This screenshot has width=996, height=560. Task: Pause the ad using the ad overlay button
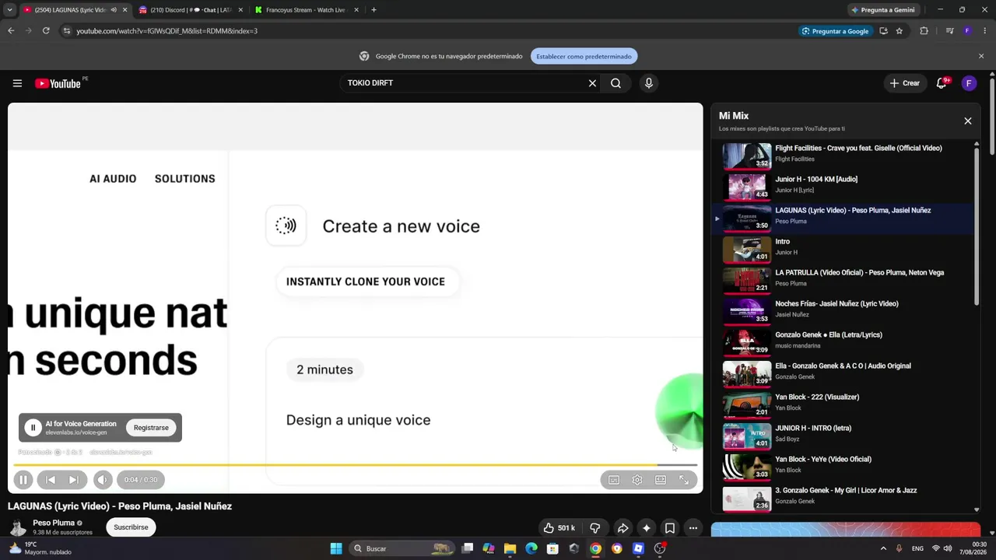pyautogui.click(x=33, y=427)
